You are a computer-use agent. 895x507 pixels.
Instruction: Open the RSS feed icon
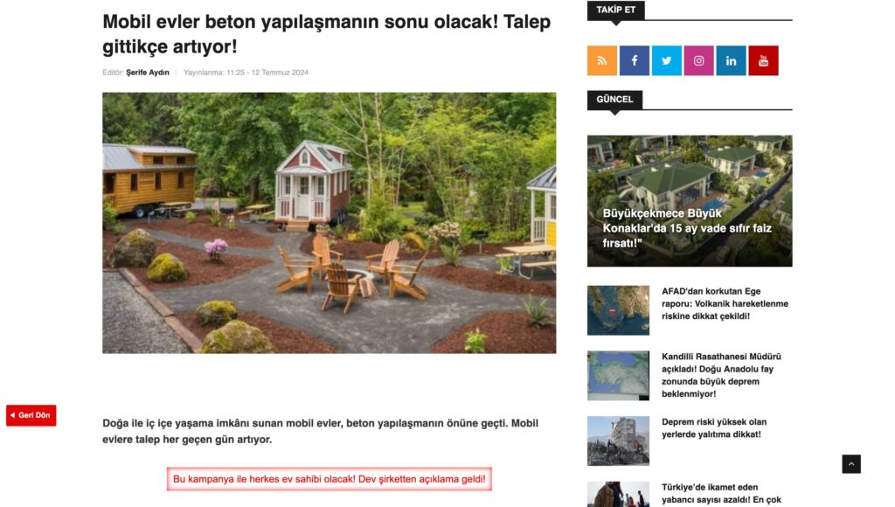(601, 60)
